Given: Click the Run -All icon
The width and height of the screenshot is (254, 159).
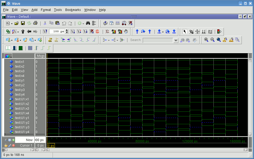Looking at the screenshot, I should [x=85, y=31].
